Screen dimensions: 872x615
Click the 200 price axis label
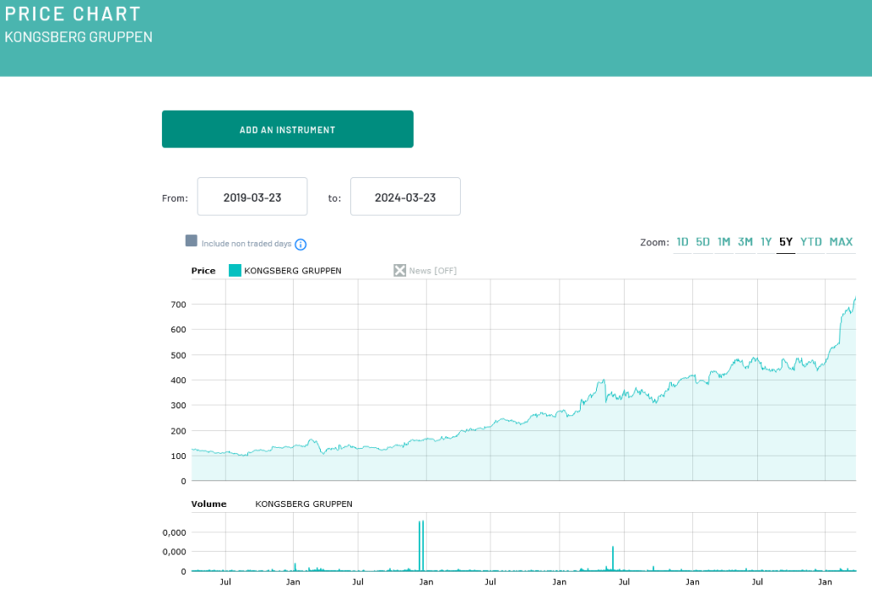pyautogui.click(x=179, y=431)
